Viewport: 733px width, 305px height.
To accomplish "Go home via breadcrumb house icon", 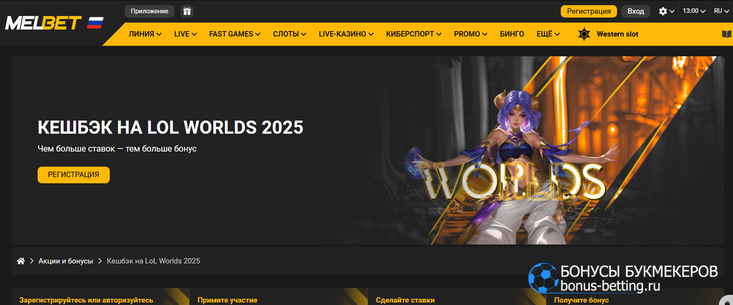I will pyautogui.click(x=21, y=261).
